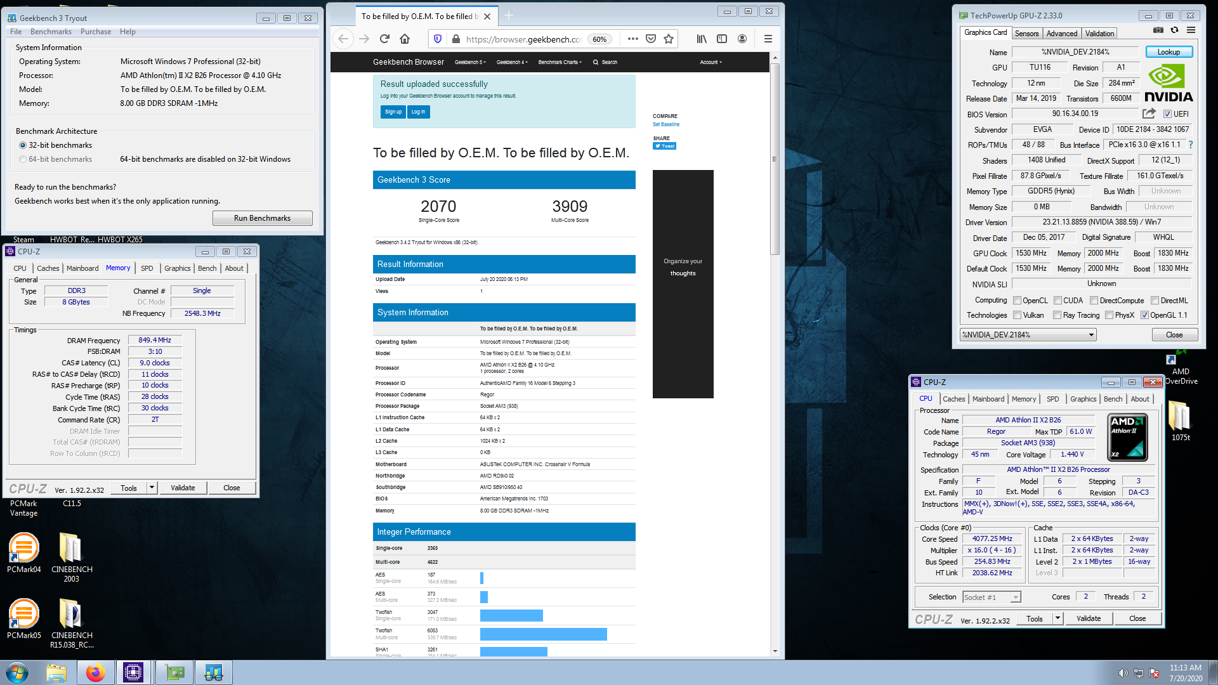Go to Firefox home page
The width and height of the screenshot is (1218, 685).
pos(405,39)
